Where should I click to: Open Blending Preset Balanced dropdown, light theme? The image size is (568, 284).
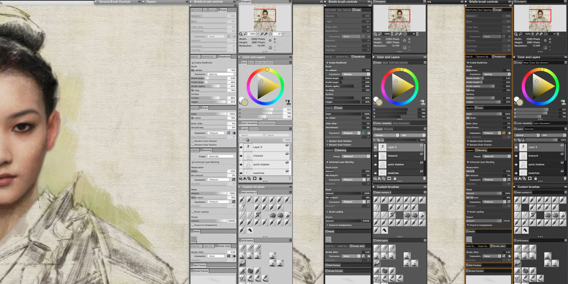pos(221,156)
